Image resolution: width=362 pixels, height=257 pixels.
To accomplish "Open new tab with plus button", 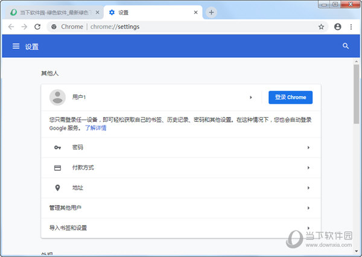I will pyautogui.click(x=211, y=12).
